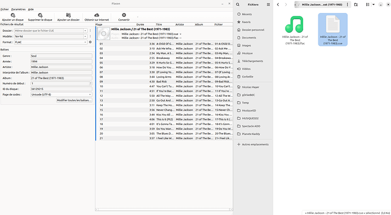Image resolution: width=391 pixels, height=215 pixels.
Task: Click the Ajouter un dossier icon
Action: 69,15
